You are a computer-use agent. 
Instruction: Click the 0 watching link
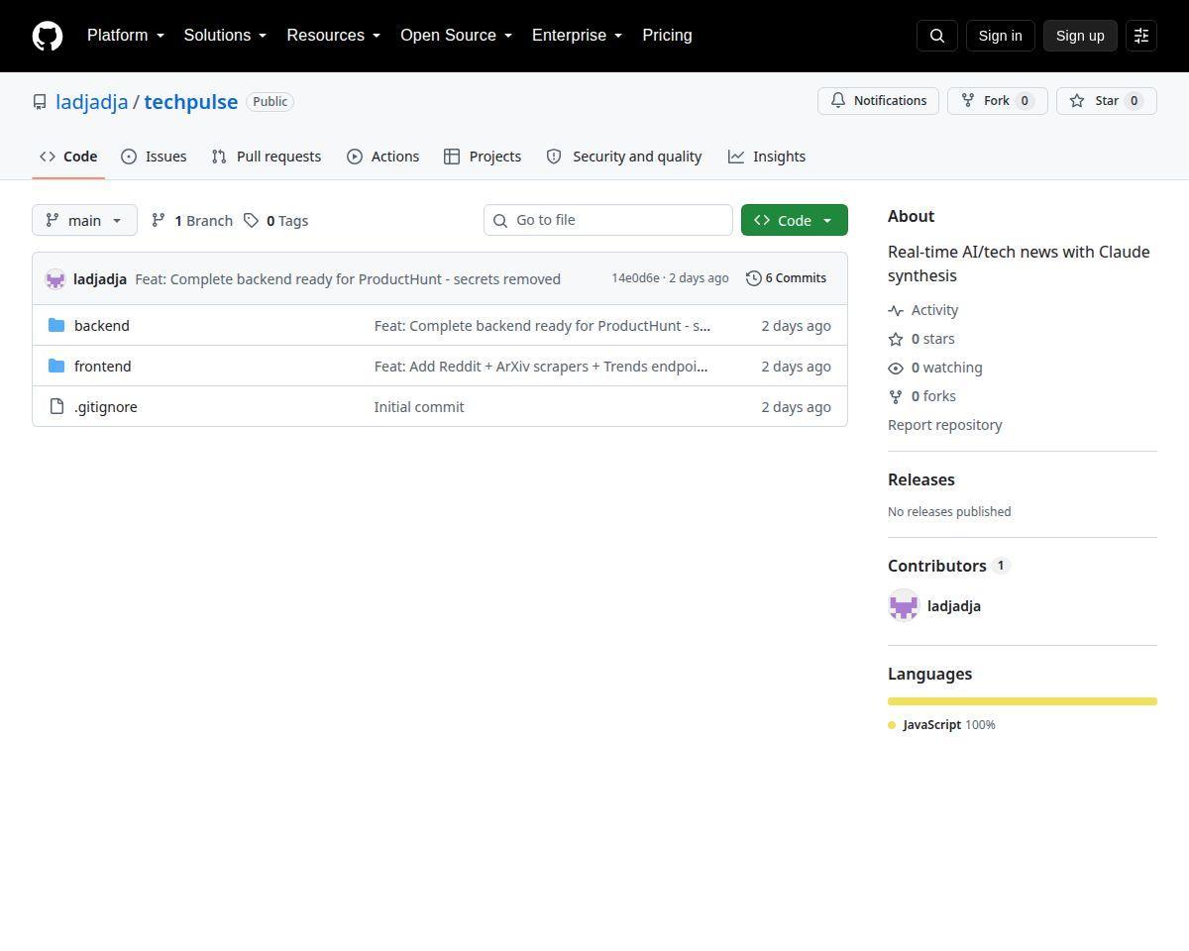click(935, 368)
